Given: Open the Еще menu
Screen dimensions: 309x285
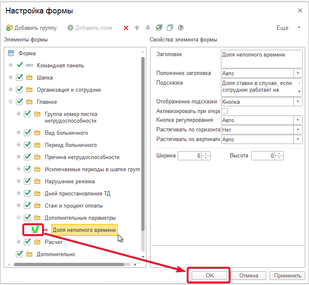Looking at the screenshot, I should [x=288, y=28].
